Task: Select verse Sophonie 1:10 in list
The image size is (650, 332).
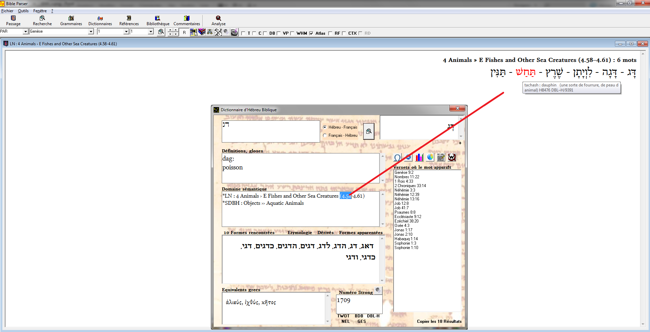Action: click(406, 248)
